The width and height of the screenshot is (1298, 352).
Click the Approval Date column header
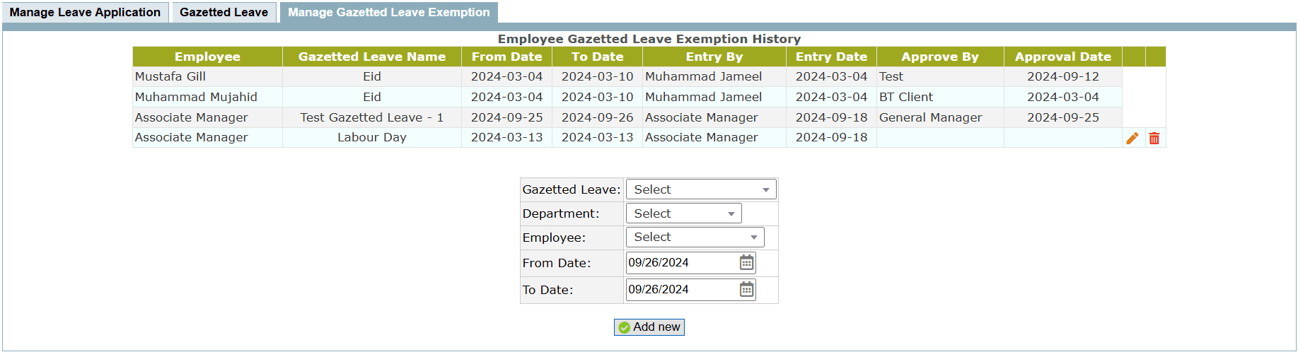pyautogui.click(x=1062, y=57)
